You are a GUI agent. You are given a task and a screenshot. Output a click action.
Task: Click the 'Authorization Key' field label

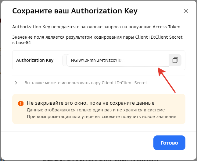(x=35, y=60)
